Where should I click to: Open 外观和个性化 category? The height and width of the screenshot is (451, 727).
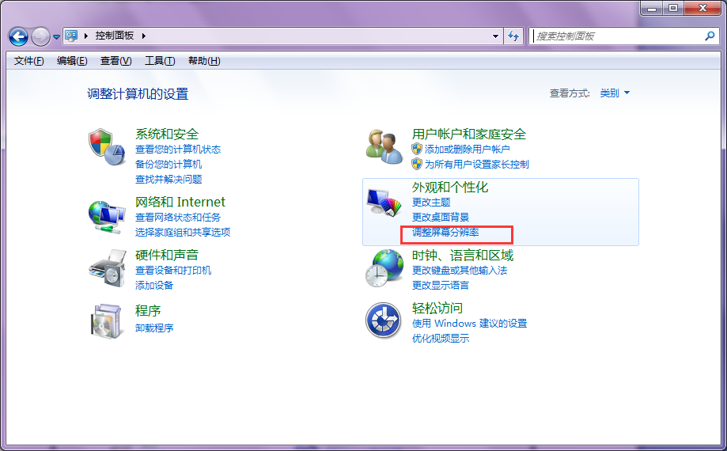click(450, 188)
